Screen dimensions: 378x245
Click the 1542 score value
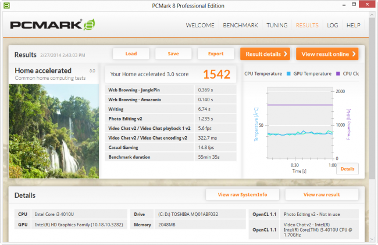[216, 74]
